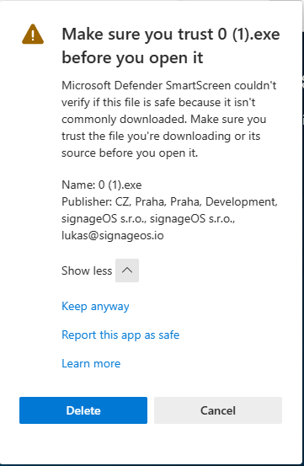Click the word Development in publisher info
This screenshot has height=466, width=304.
[x=242, y=201]
